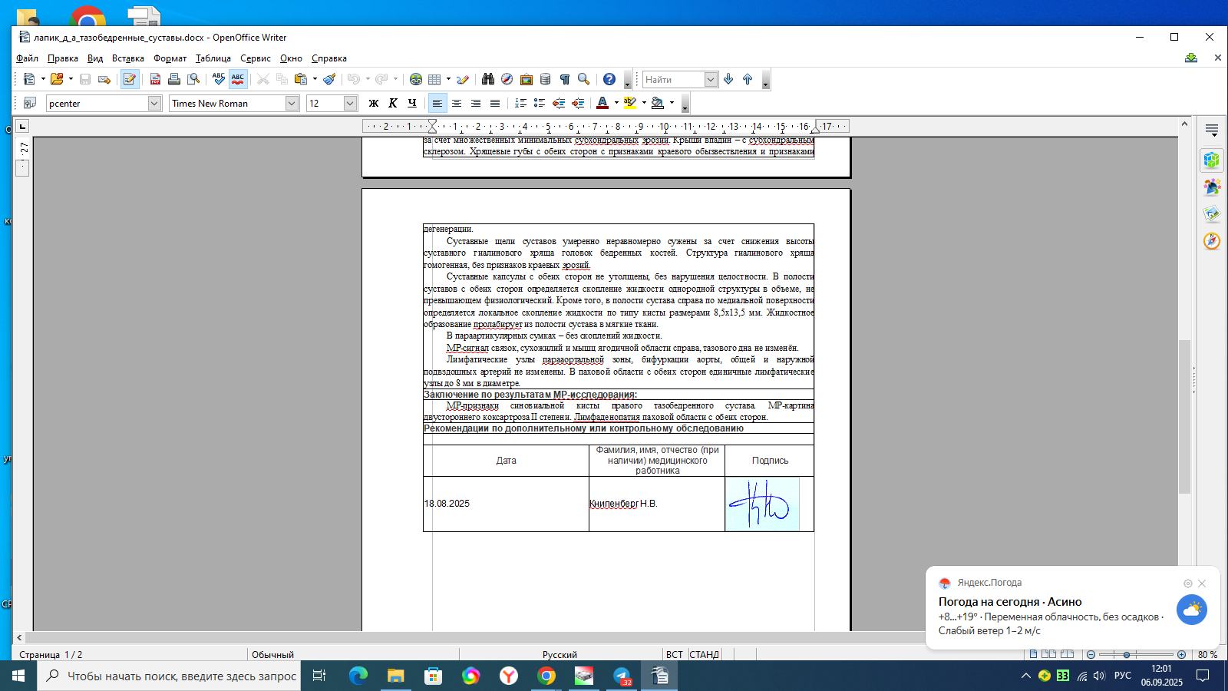
Task: Click the Русский language status field
Action: click(560, 655)
